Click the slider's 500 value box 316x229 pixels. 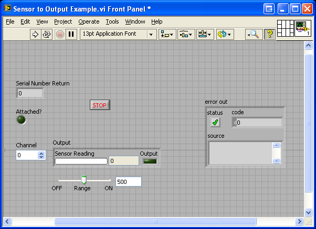(x=129, y=182)
